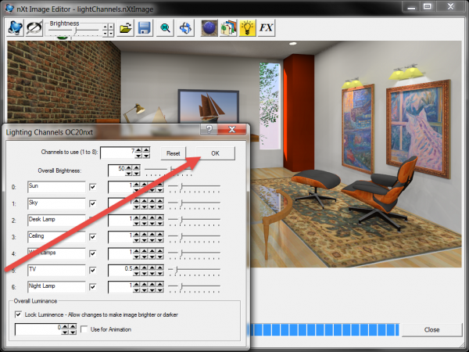
Task: Toggle the Ceiling channel checkbox
Action: tap(93, 237)
